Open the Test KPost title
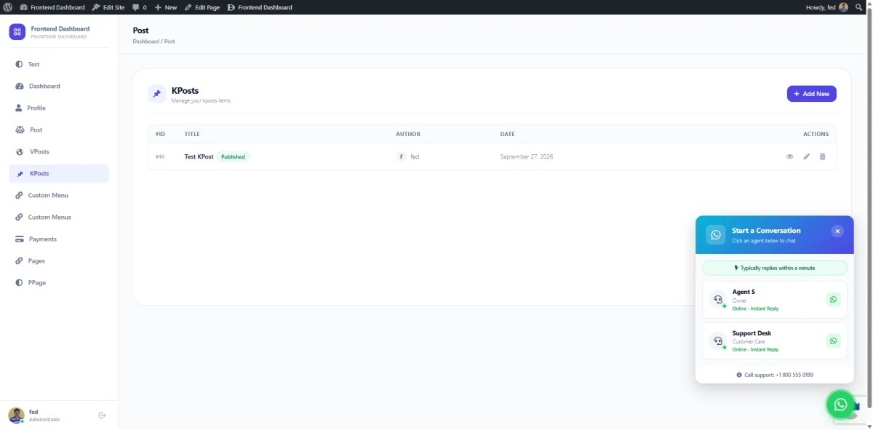 [199, 156]
